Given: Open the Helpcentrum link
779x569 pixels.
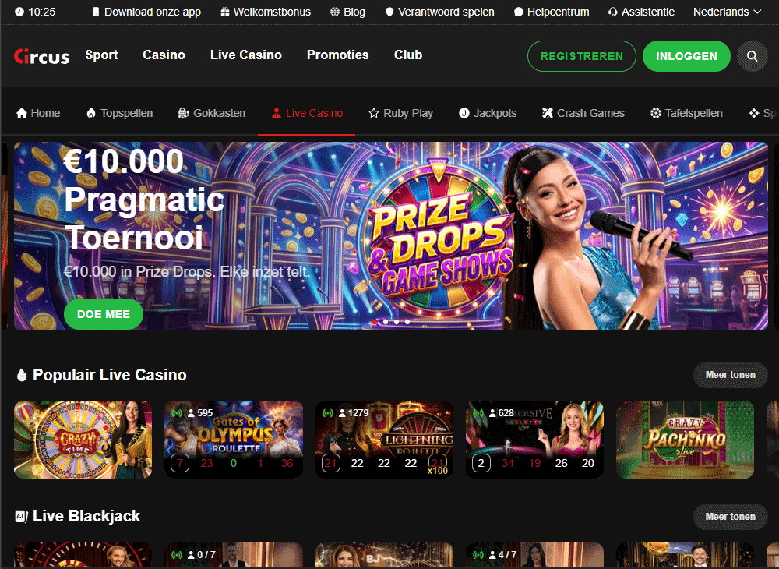Looking at the screenshot, I should [552, 12].
